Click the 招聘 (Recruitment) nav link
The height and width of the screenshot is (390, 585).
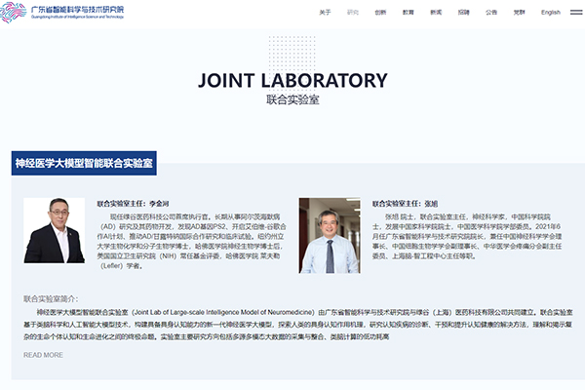point(463,13)
